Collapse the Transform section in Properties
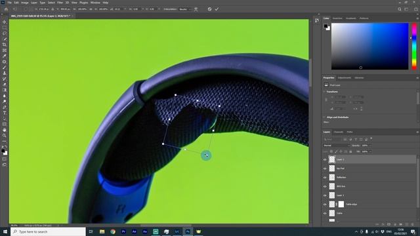The image size is (420, 236). tap(325, 92)
